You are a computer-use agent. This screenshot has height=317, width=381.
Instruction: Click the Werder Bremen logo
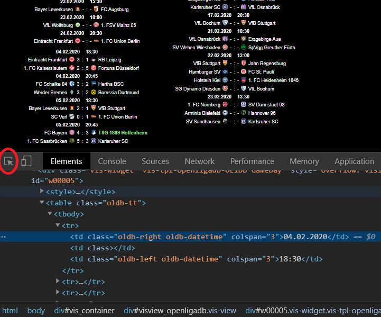click(x=72, y=92)
